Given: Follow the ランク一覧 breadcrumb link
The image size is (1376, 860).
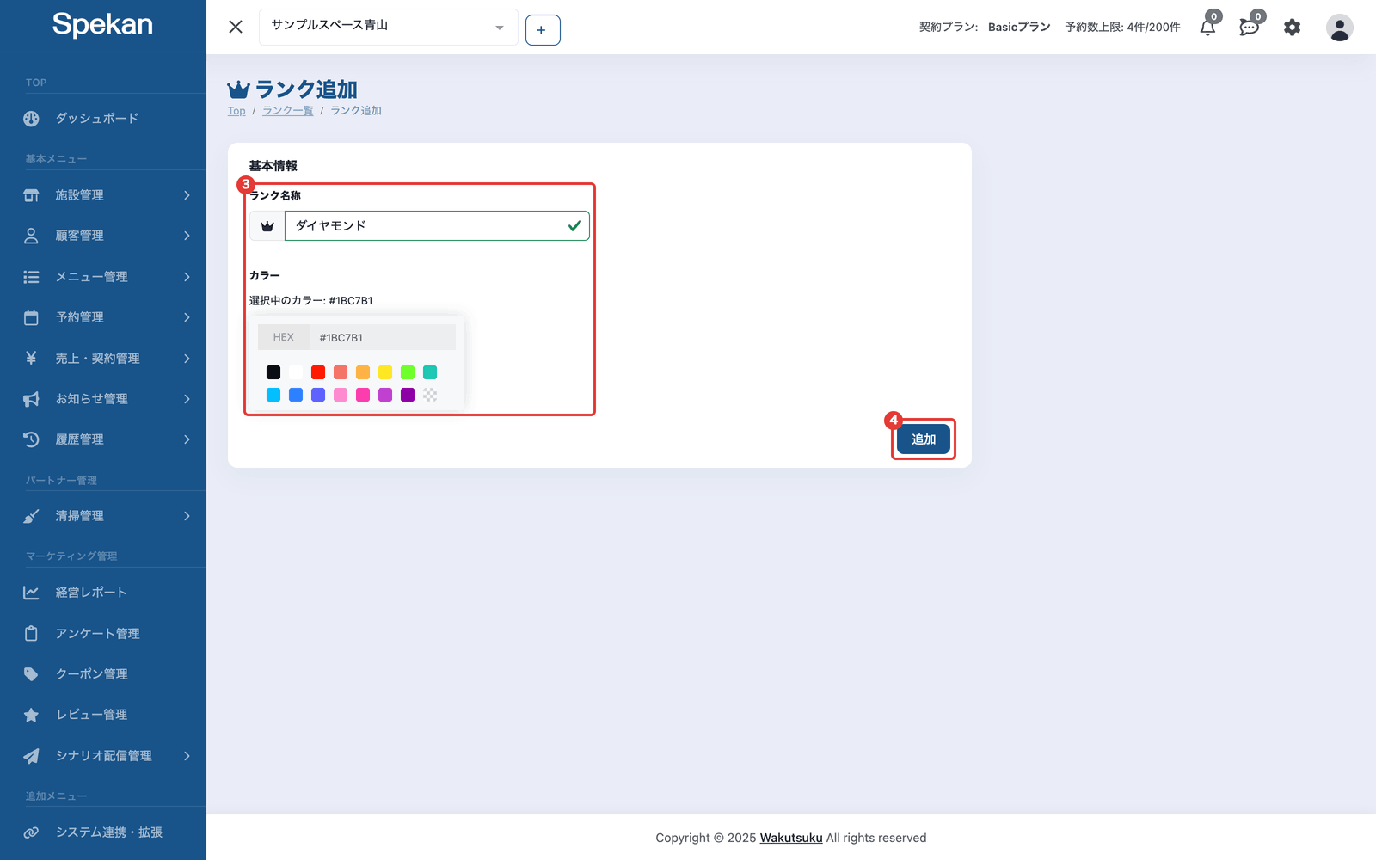Looking at the screenshot, I should tap(287, 111).
